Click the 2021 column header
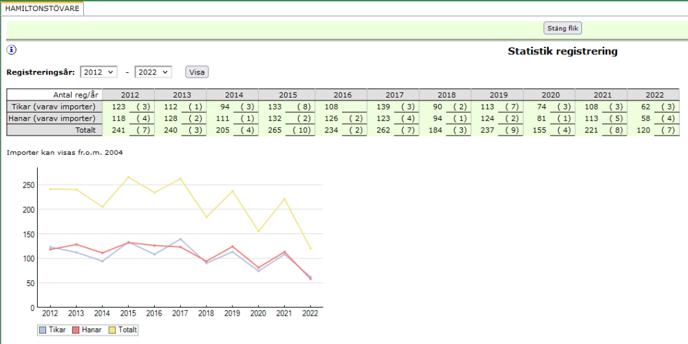Screen dimensions: 688x344 601,95
